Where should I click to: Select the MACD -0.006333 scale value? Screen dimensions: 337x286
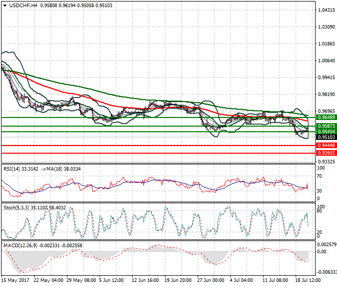click(327, 272)
